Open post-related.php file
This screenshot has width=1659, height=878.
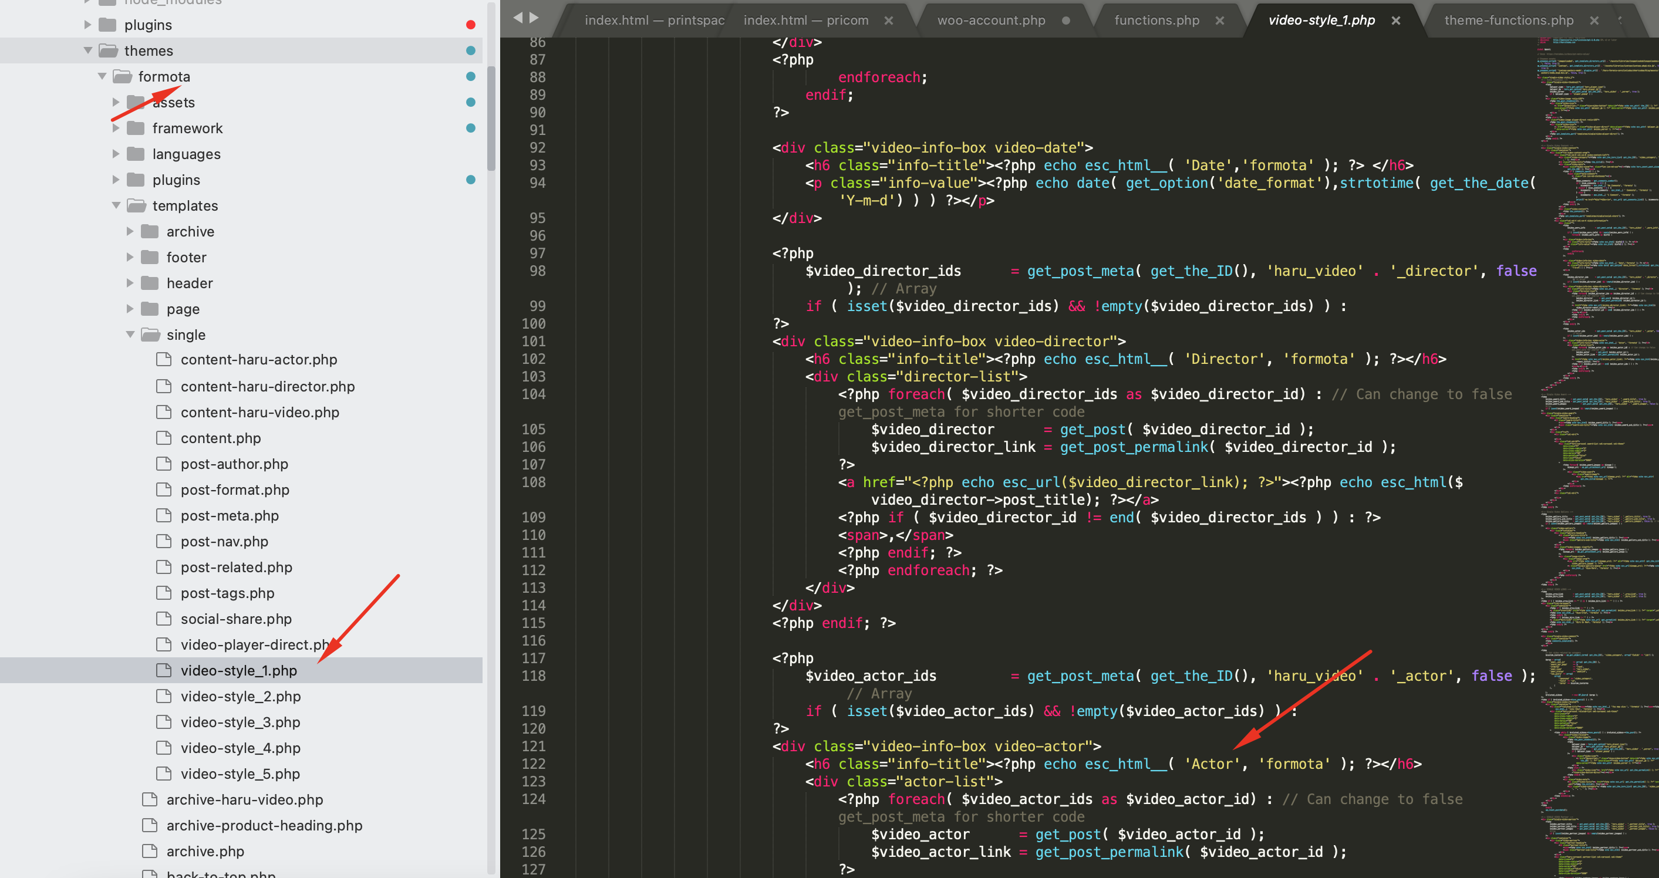[237, 567]
